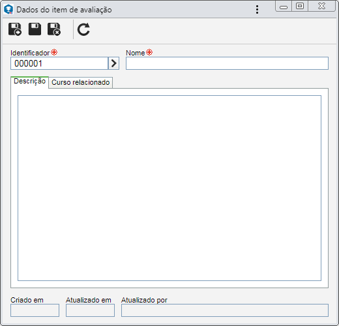Viewport: 339px width, 326px height.
Task: Click the 'Nome' label text
Action: [x=135, y=53]
